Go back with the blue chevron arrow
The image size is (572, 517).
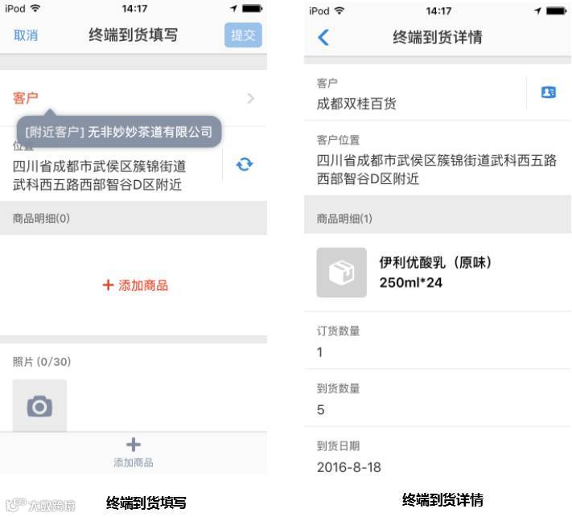pos(323,37)
